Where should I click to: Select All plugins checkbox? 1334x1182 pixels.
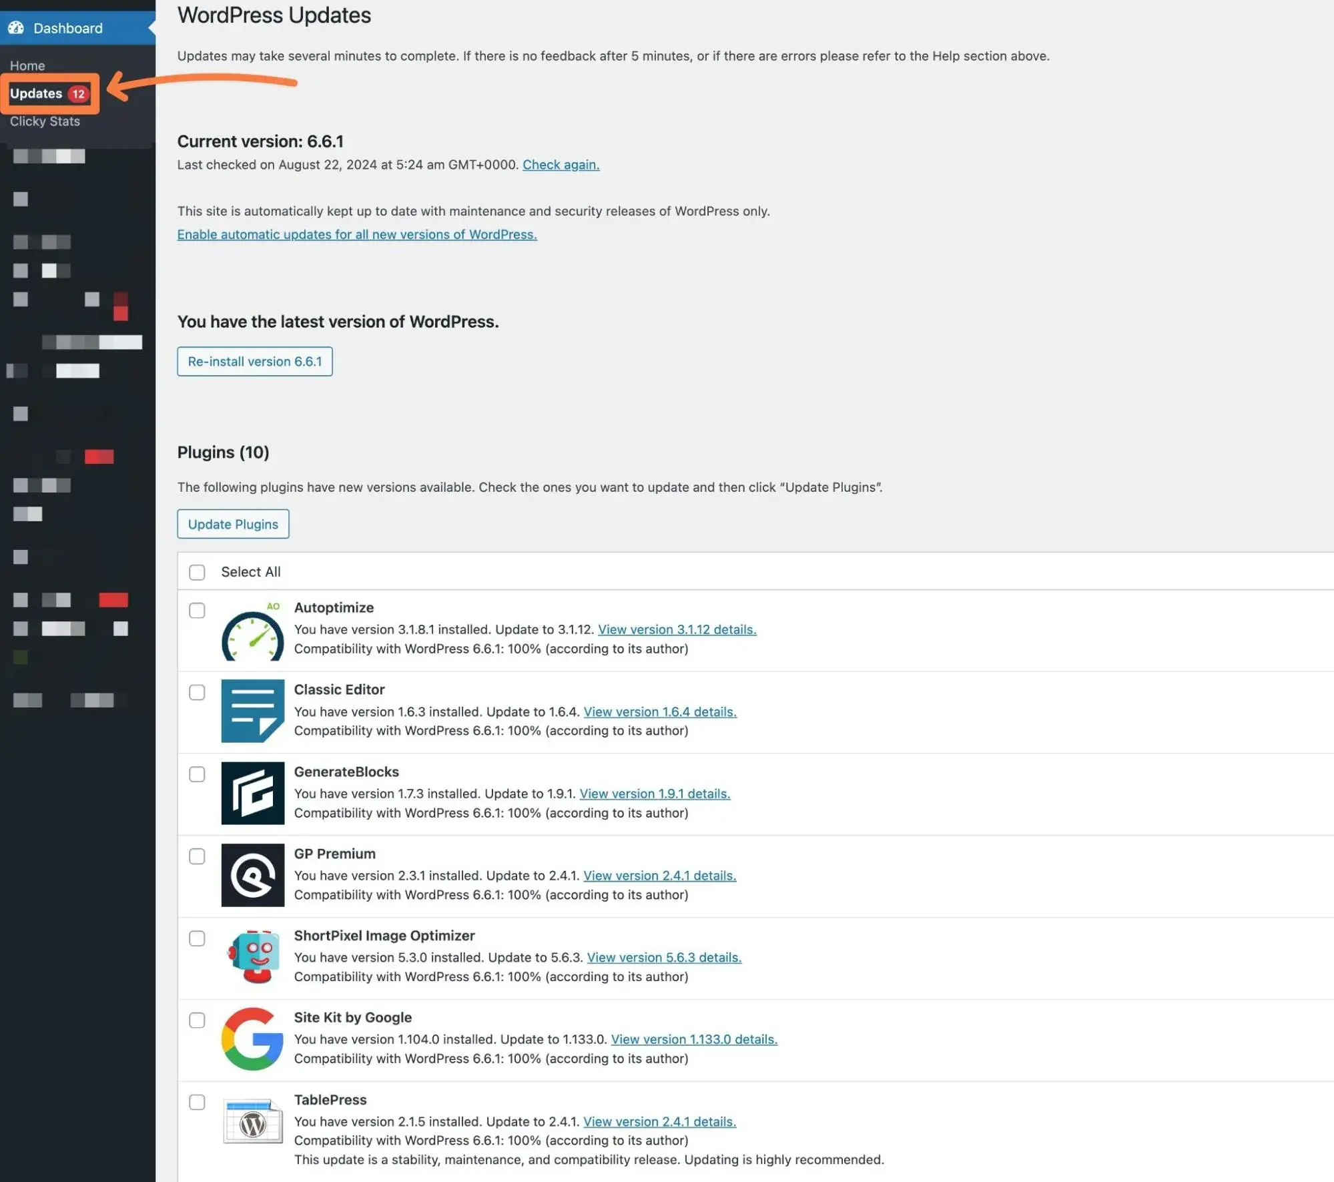point(196,571)
